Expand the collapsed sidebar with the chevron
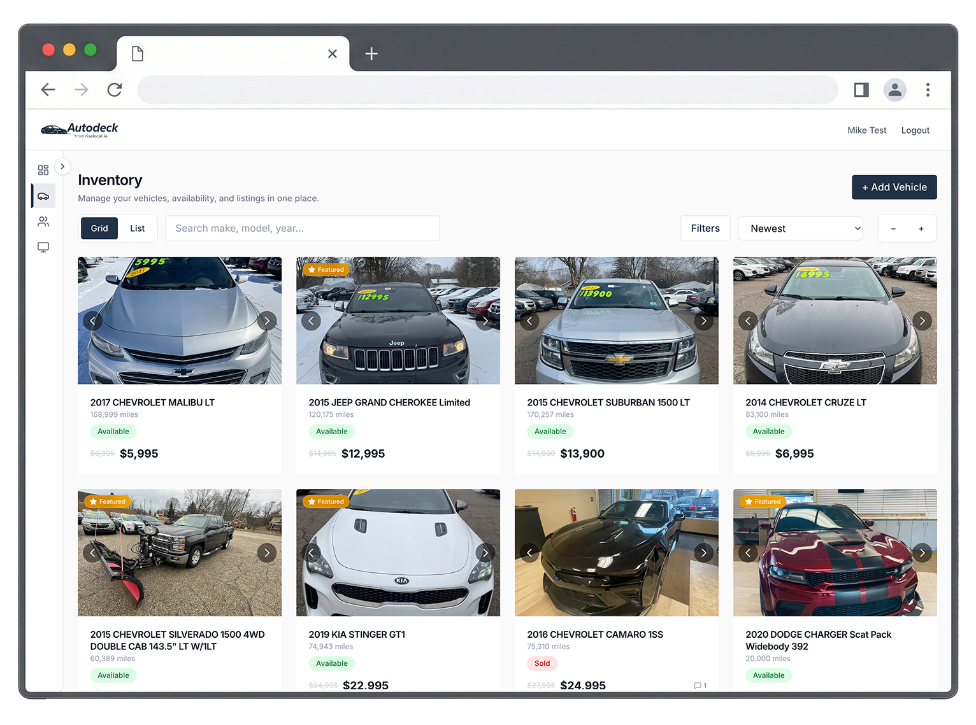This screenshot has height=725, width=976. click(x=62, y=165)
